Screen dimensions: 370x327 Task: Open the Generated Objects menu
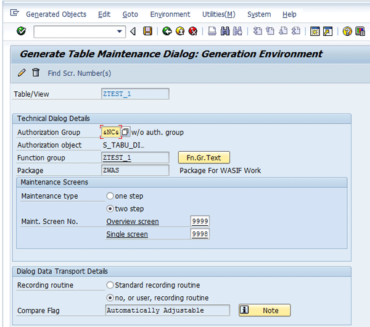[x=56, y=14]
